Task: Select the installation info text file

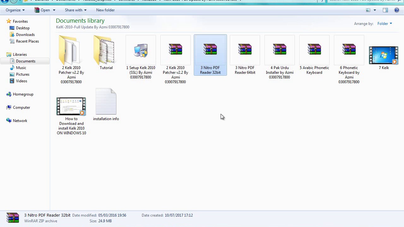Action: 106,105
